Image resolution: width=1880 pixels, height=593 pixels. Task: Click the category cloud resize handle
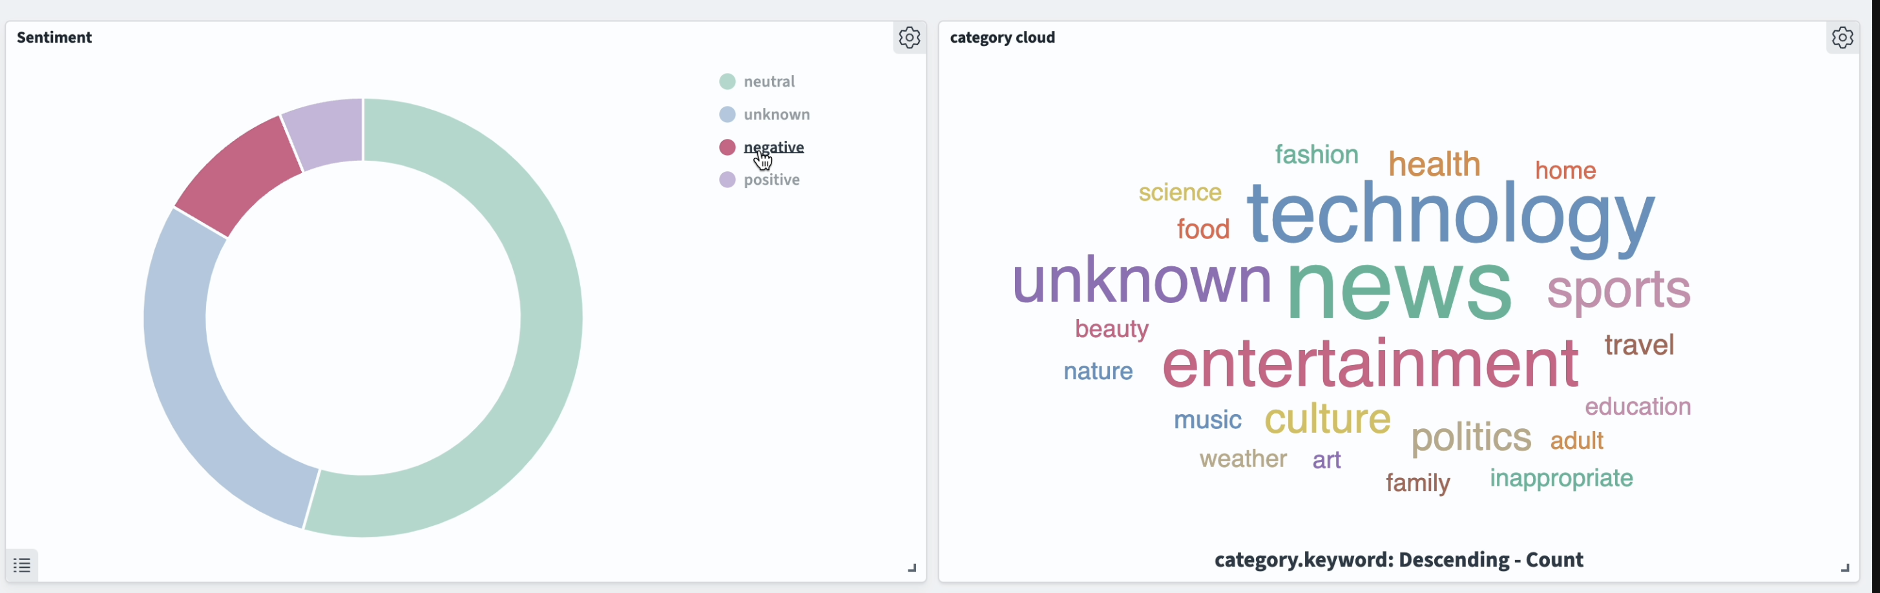(x=1845, y=568)
